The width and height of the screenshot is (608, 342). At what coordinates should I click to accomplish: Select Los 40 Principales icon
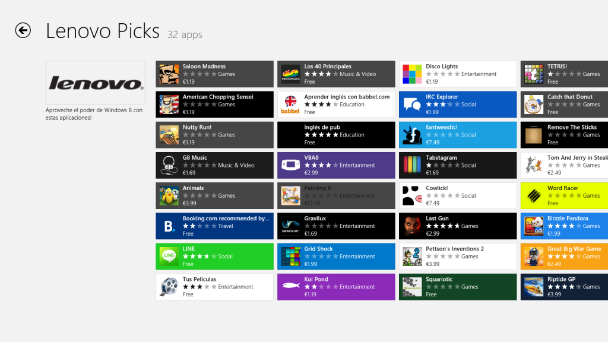point(290,74)
